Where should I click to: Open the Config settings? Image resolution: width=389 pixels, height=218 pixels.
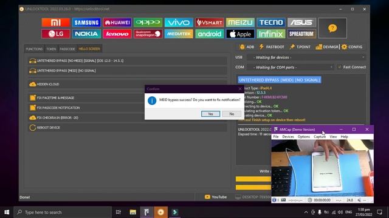(352, 47)
